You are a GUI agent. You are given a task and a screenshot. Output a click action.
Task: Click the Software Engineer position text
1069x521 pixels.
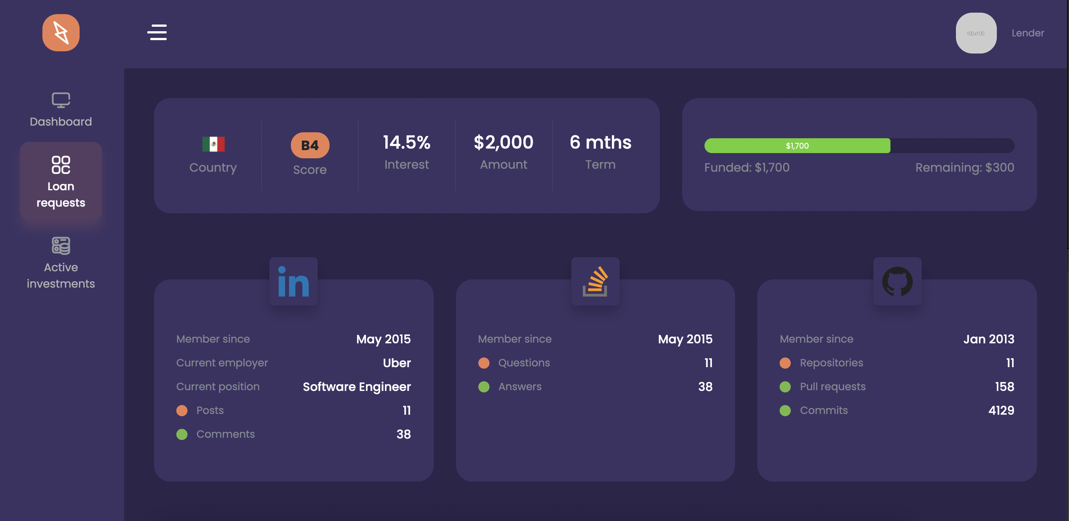click(x=356, y=387)
